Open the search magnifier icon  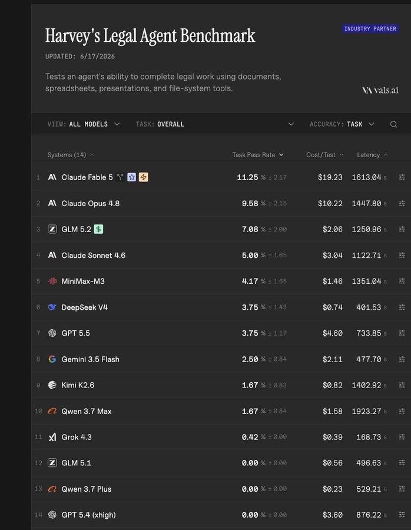393,124
